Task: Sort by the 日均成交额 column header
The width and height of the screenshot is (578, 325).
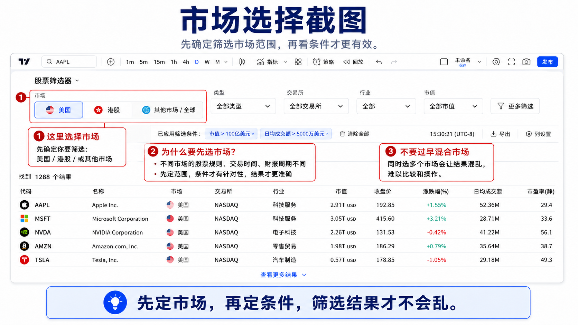Action: pos(488,191)
